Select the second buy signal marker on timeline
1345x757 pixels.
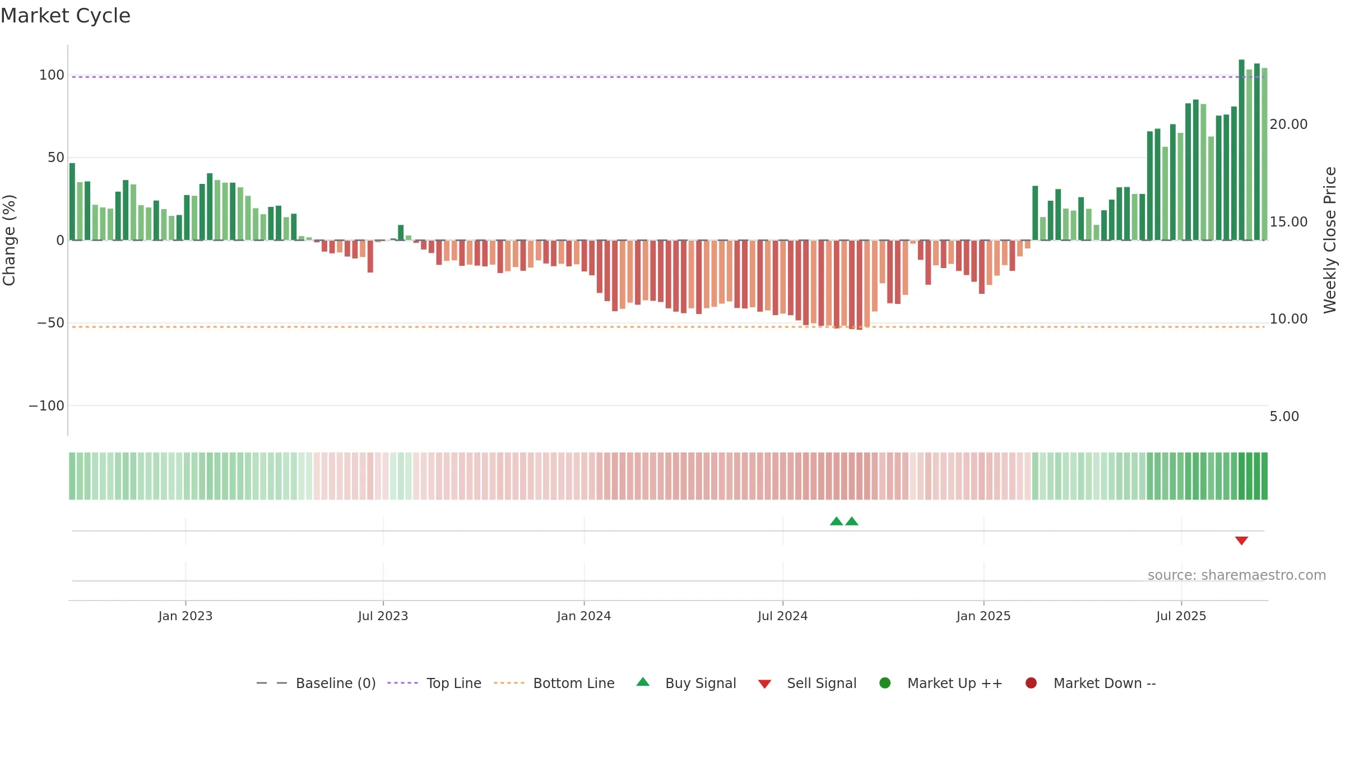pyautogui.click(x=852, y=521)
